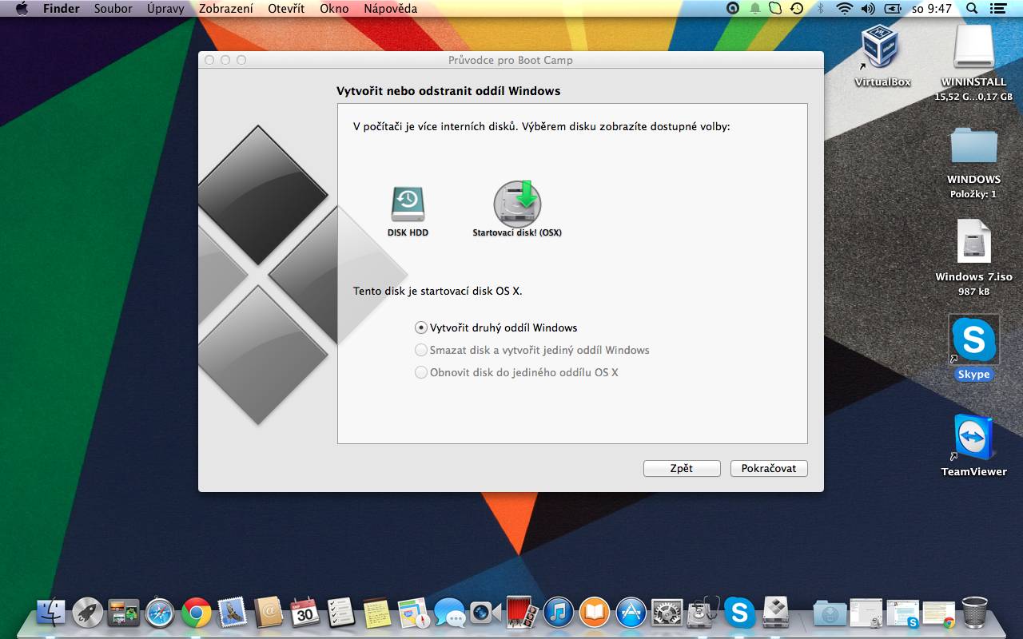Open App Store from the Dock
This screenshot has height=639, width=1023.
tap(631, 613)
